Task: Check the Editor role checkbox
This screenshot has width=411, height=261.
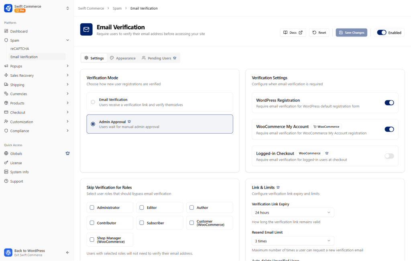Action: coord(142,208)
